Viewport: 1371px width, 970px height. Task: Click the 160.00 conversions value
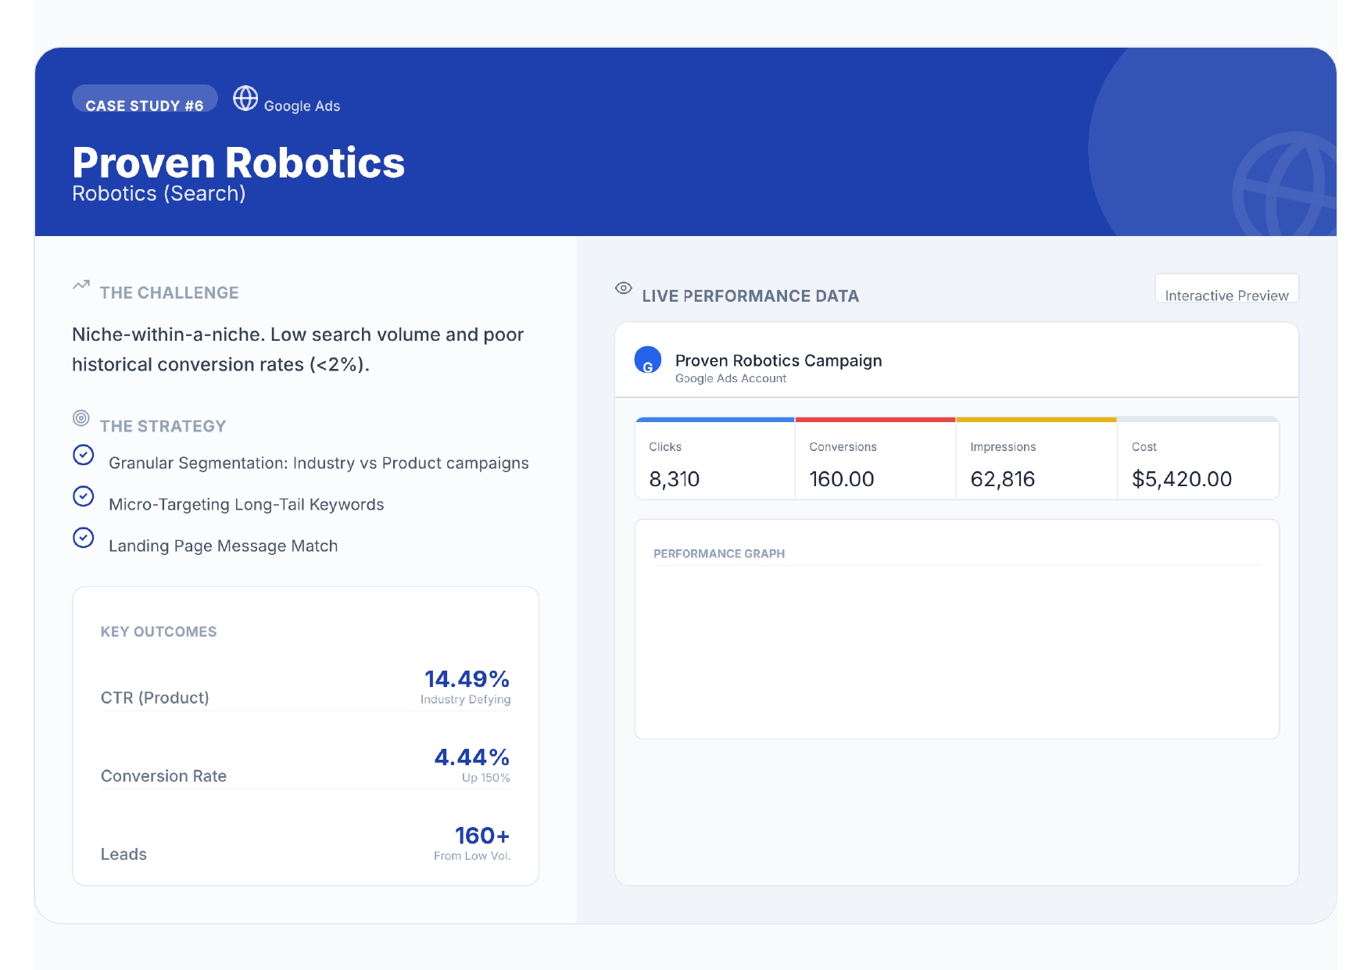pos(842,479)
